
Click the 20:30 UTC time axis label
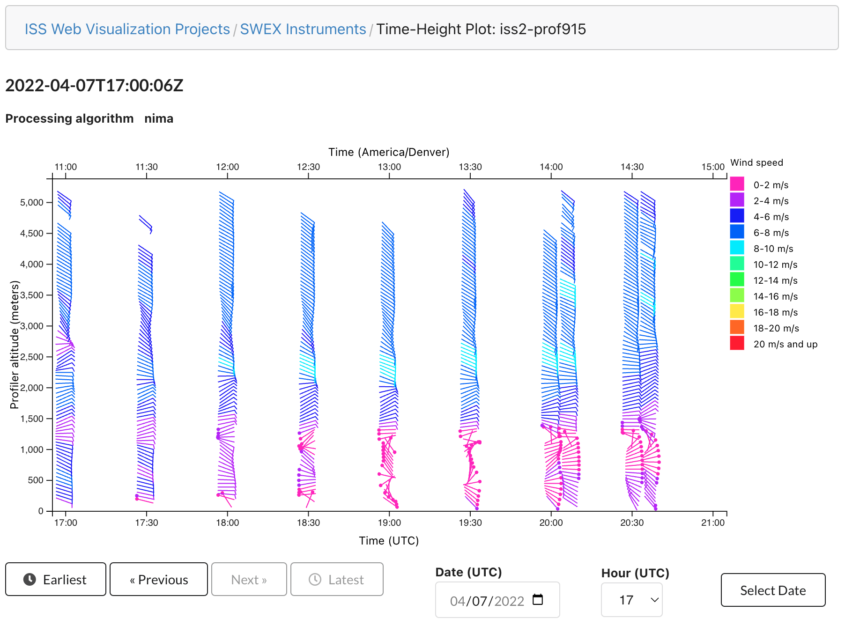(632, 523)
